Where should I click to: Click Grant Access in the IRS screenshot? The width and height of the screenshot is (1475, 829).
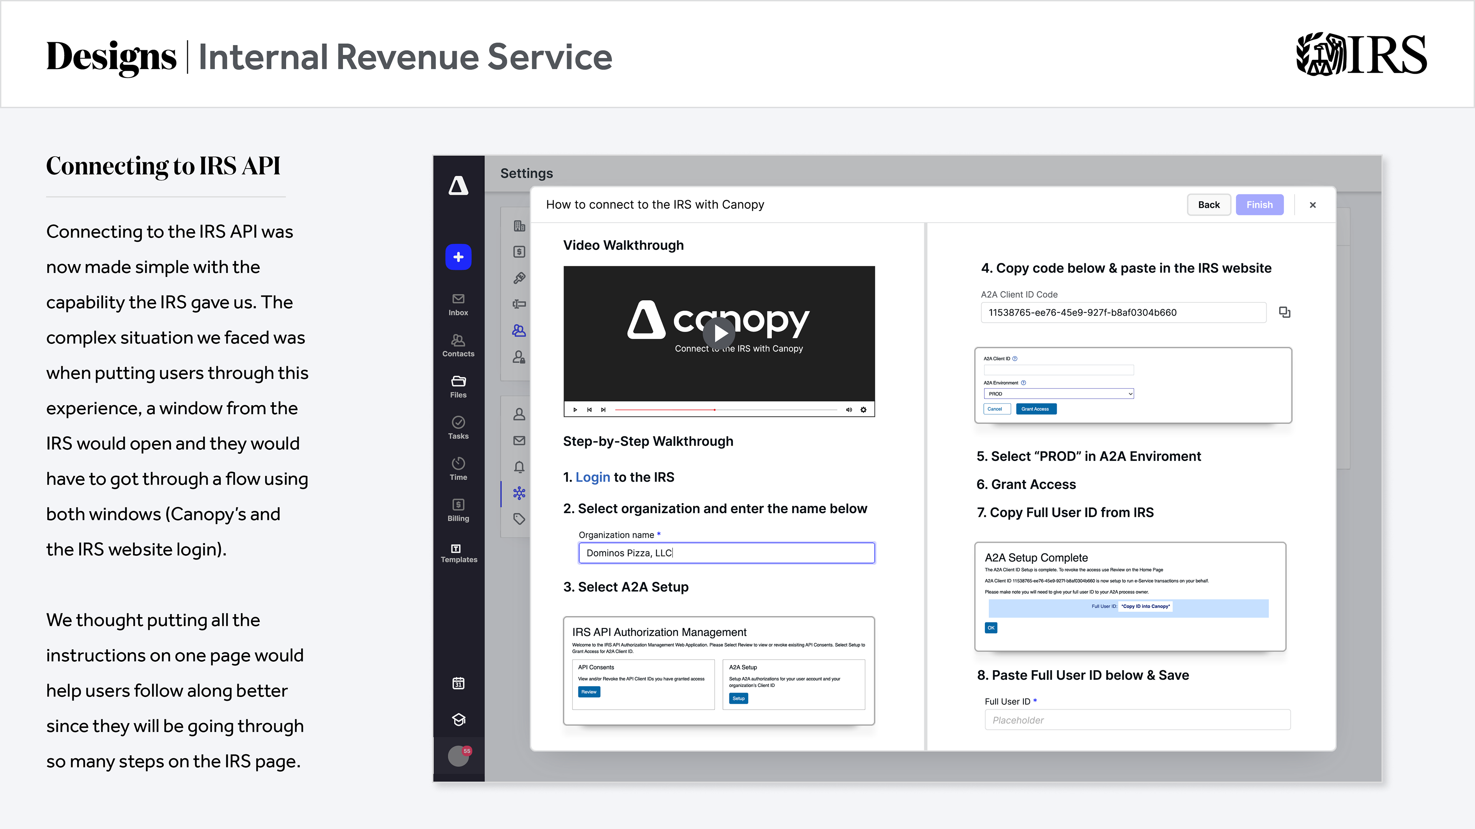[1036, 409]
